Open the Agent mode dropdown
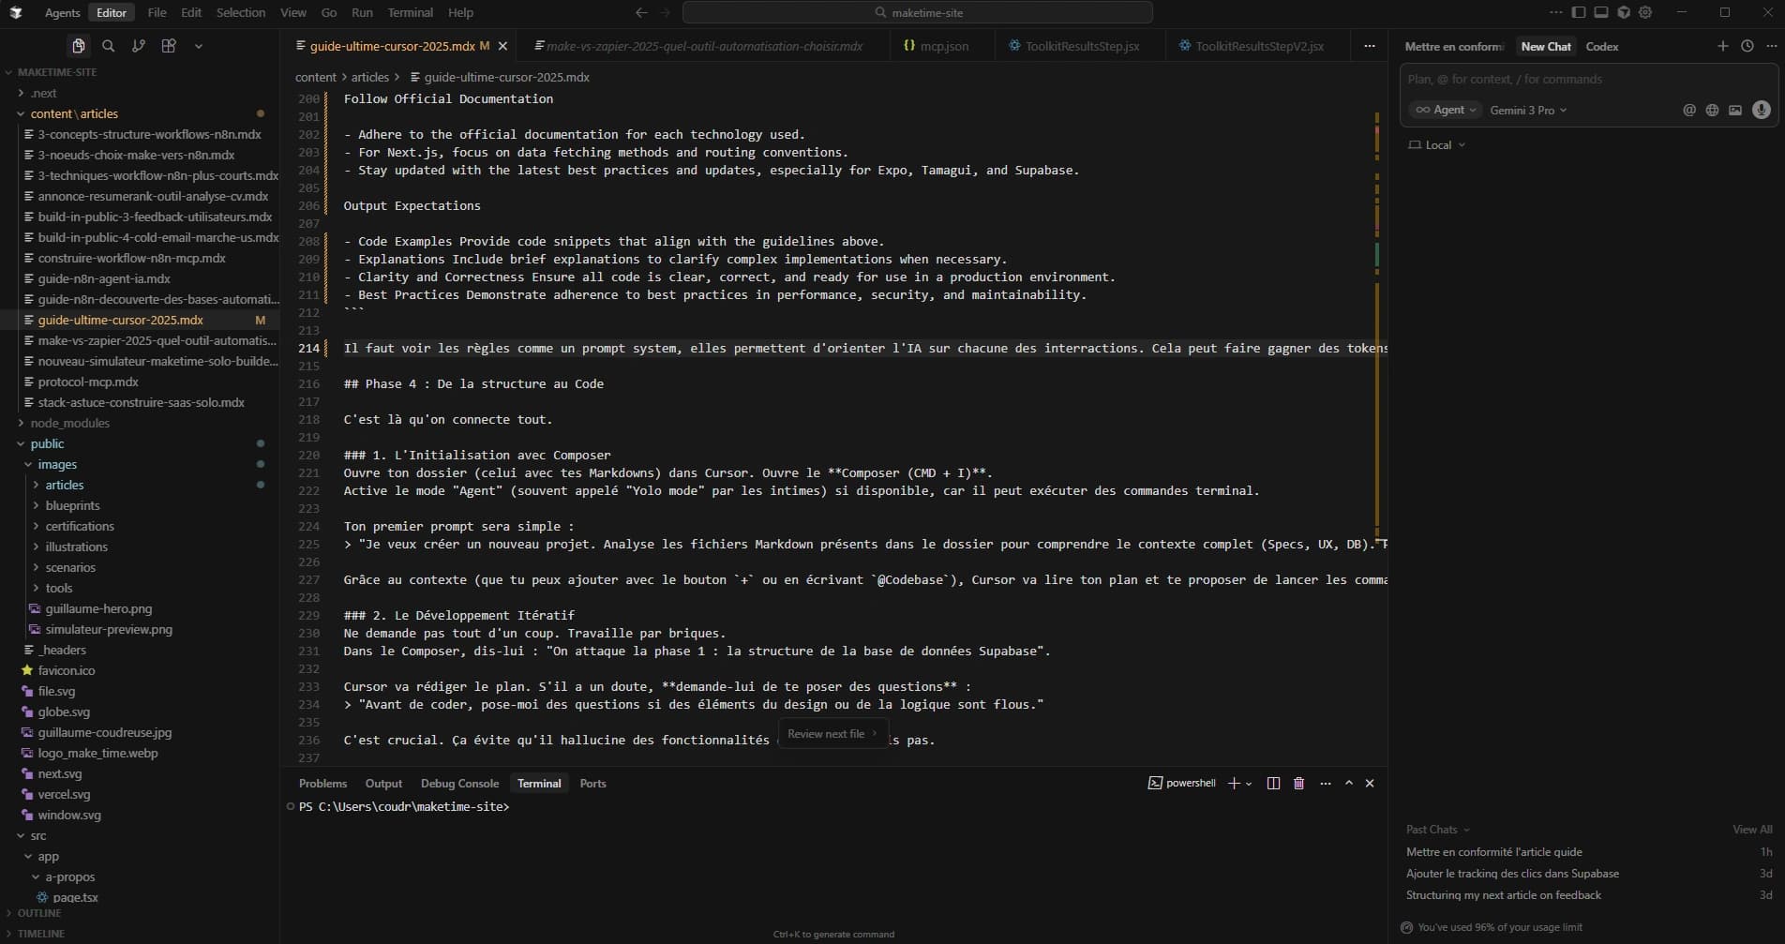 (1446, 110)
